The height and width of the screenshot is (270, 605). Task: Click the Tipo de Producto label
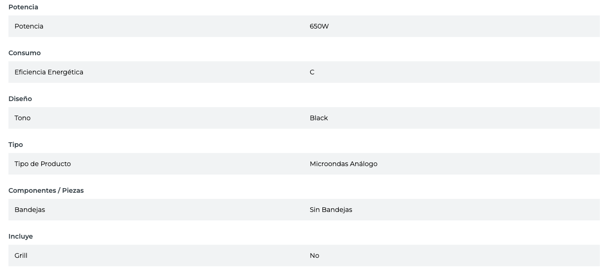click(43, 164)
